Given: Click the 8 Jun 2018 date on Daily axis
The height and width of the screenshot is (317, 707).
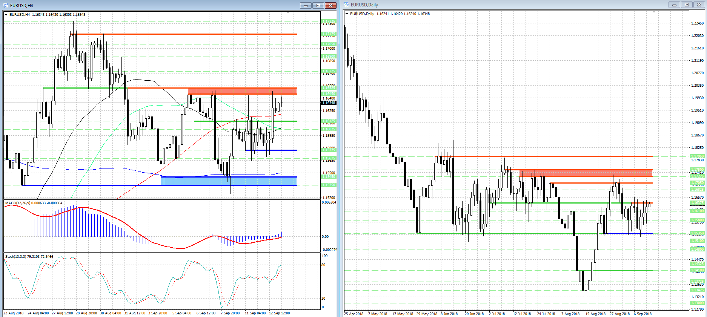Looking at the screenshot, I should (x=449, y=314).
